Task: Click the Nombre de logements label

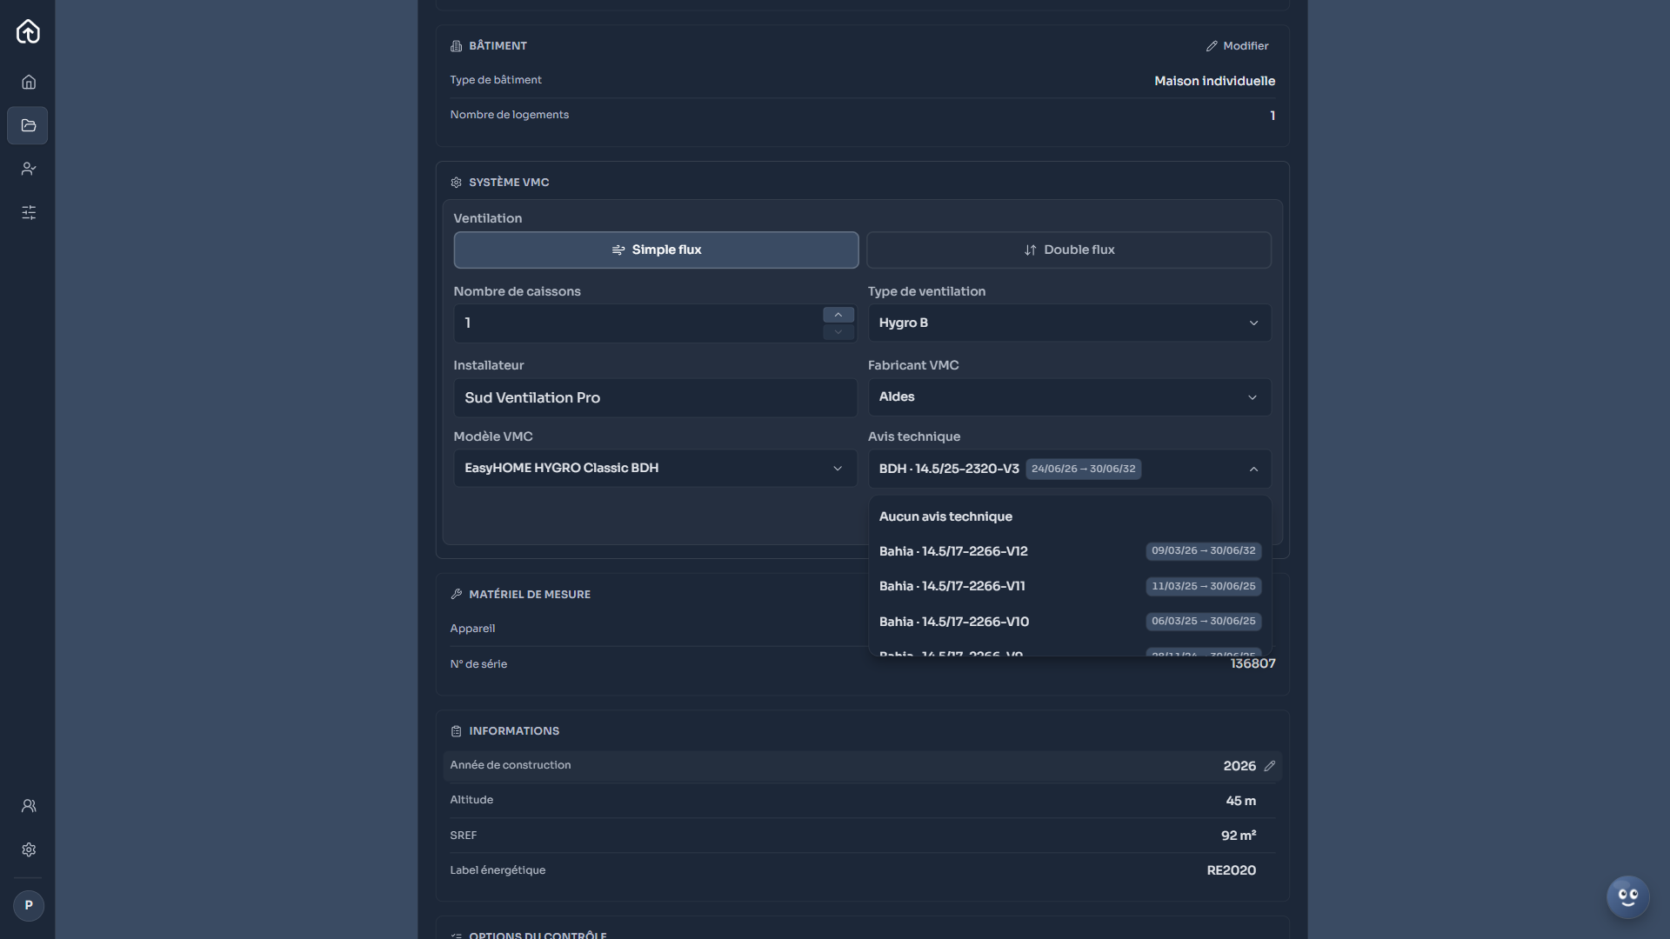Action: tap(509, 115)
